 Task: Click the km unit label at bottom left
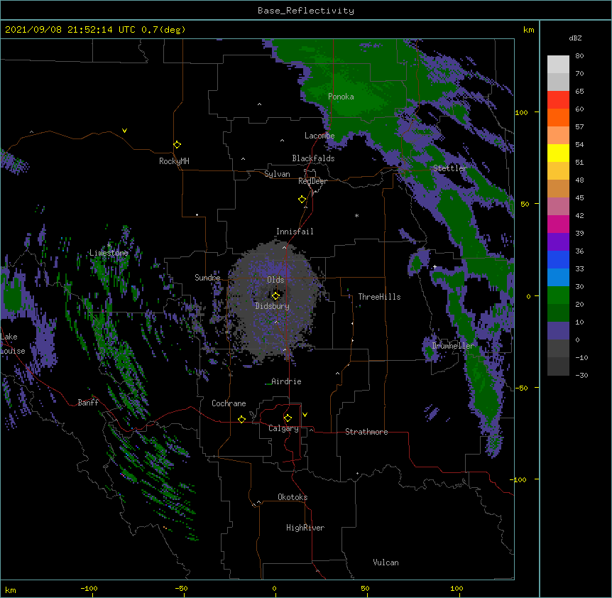click(x=11, y=590)
